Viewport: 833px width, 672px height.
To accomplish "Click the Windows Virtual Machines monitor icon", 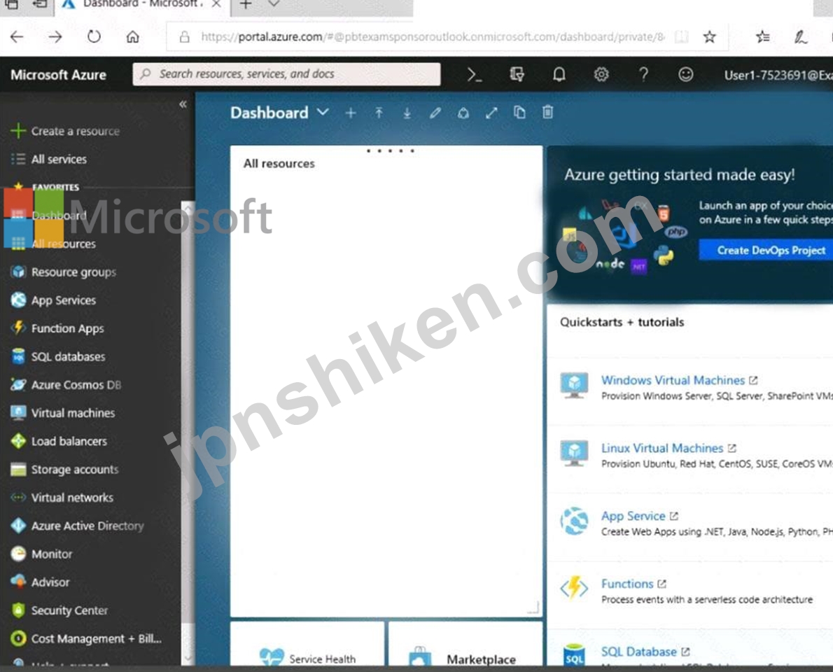I will (x=574, y=385).
